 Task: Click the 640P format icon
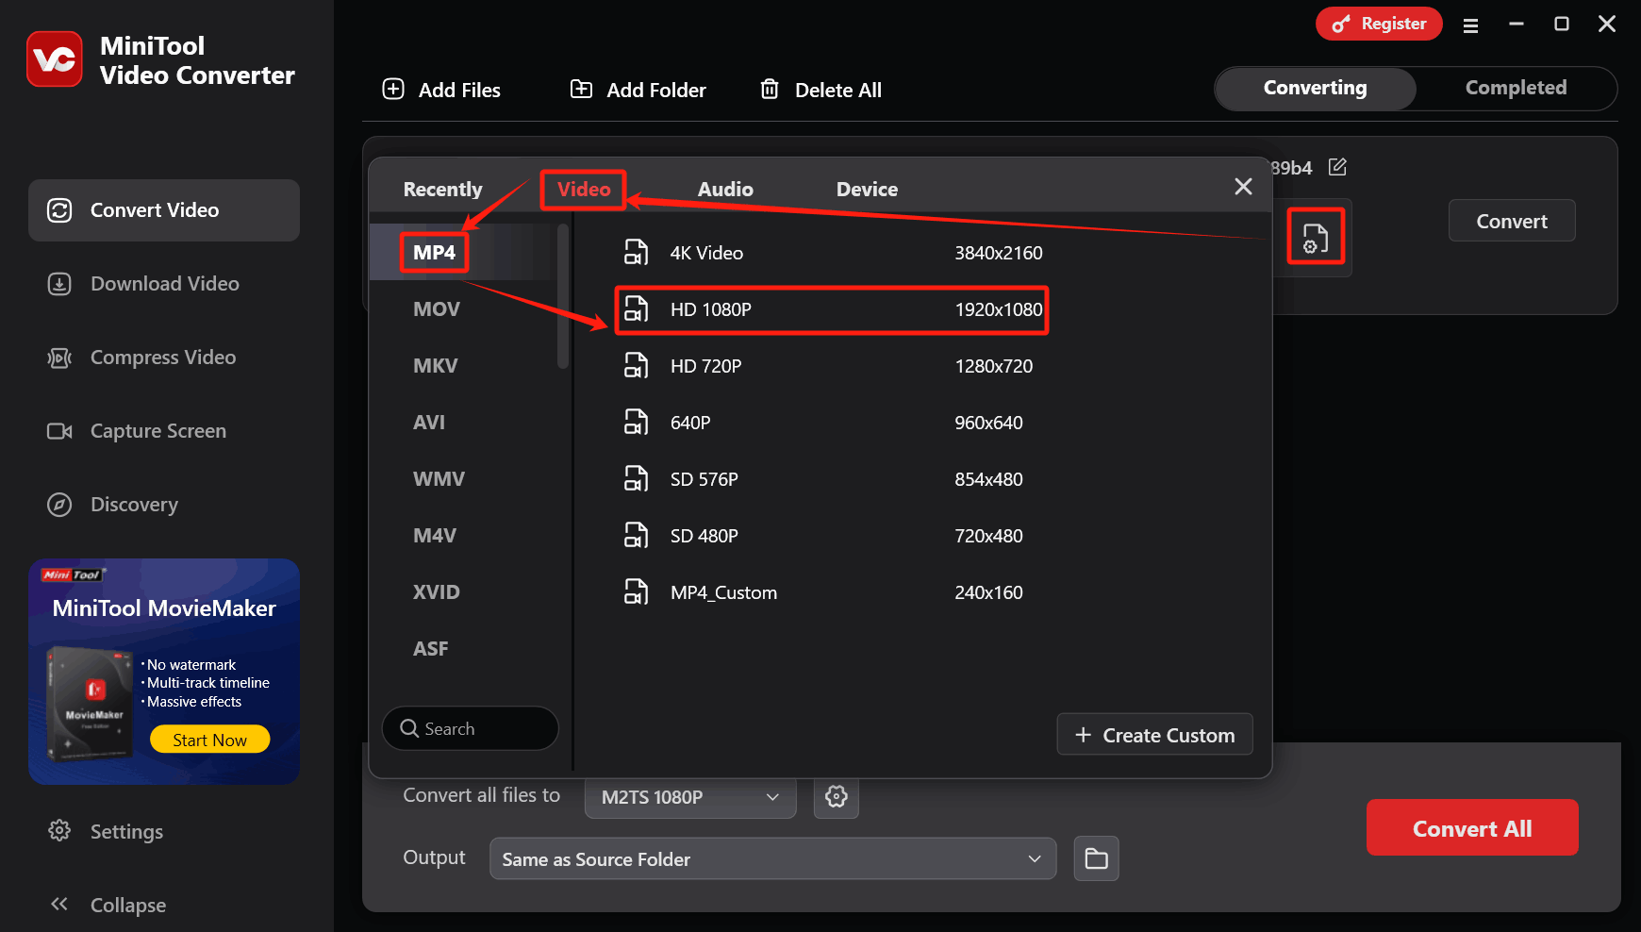click(x=637, y=423)
